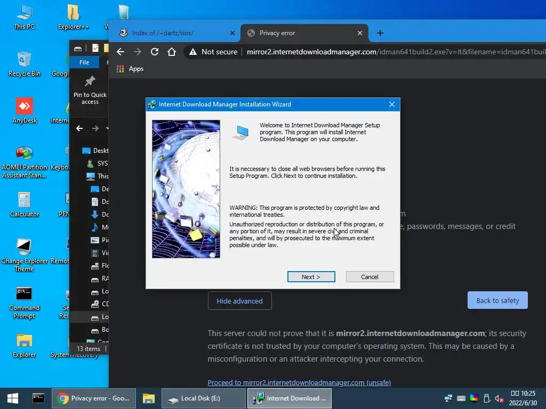Open Calculator desktop icon
This screenshot has width=546, height=409.
pos(25,204)
